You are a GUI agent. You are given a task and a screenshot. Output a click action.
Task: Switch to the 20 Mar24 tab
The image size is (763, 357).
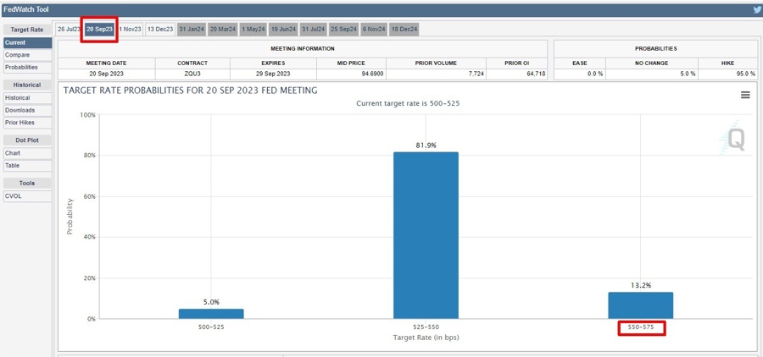point(223,29)
